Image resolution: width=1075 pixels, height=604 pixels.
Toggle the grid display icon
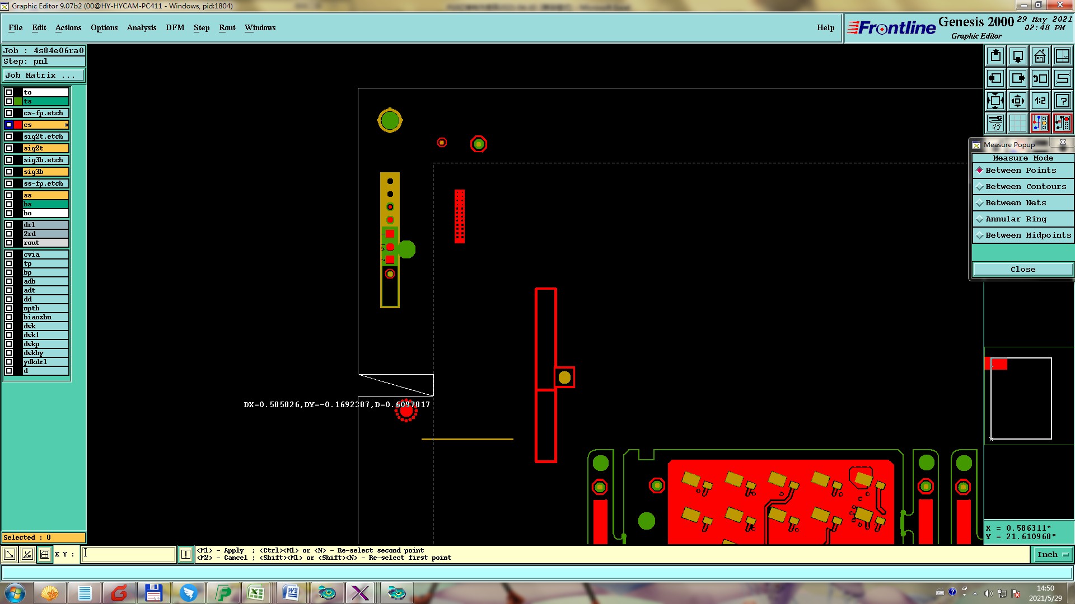click(1018, 123)
